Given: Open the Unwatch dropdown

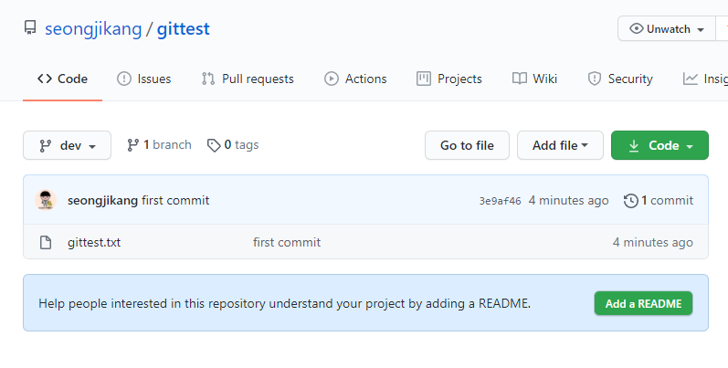Looking at the screenshot, I should (667, 29).
